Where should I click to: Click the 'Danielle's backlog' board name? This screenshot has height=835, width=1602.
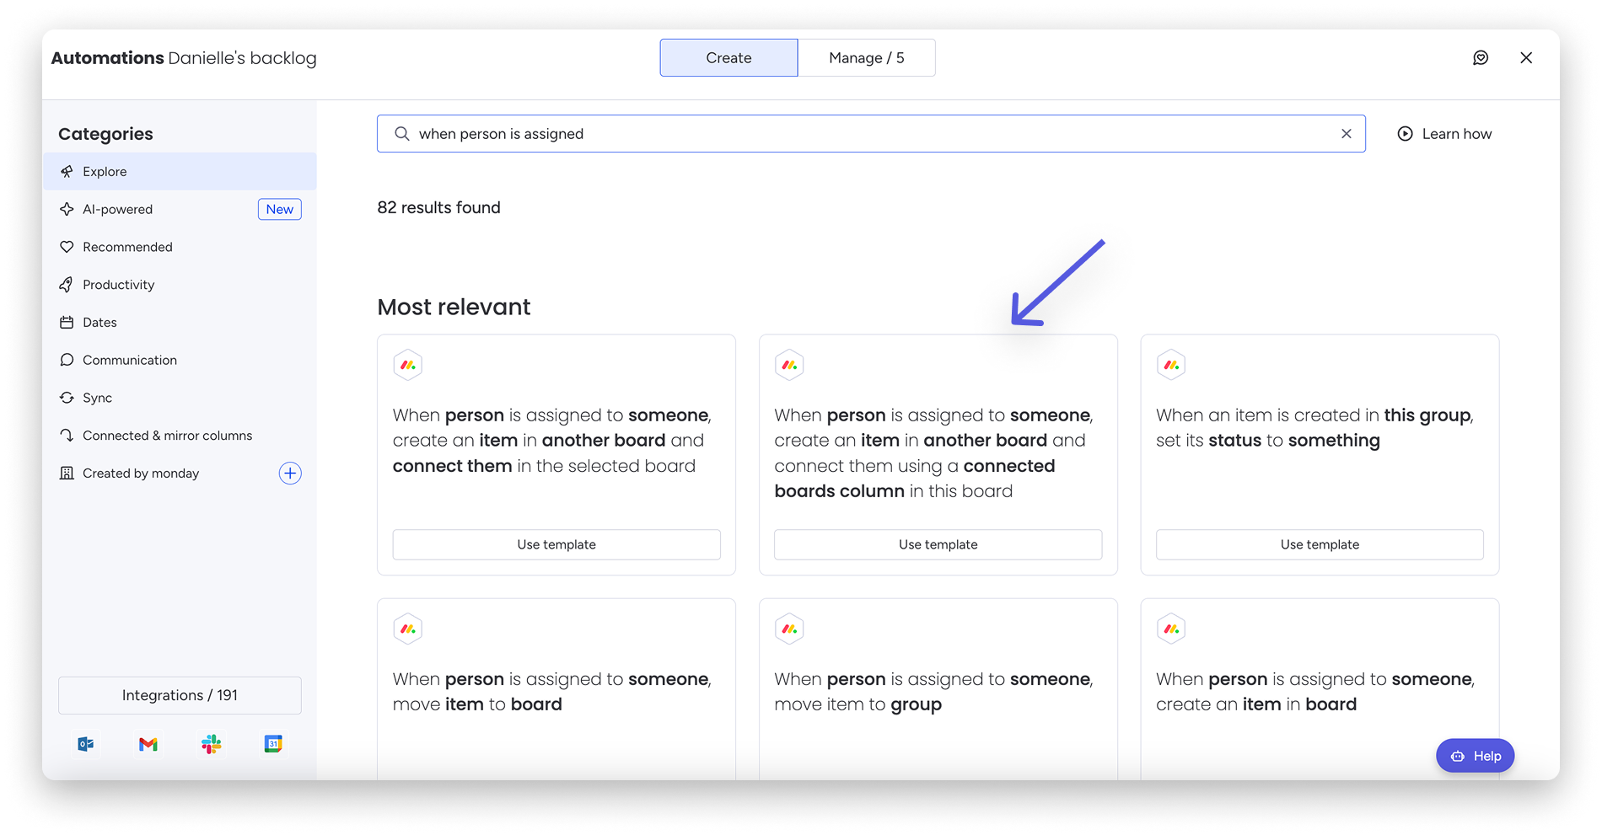point(242,58)
